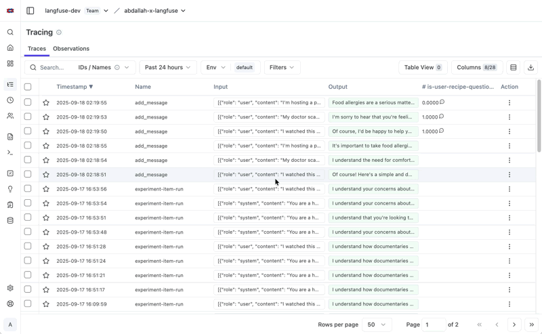Click output cell 'Food allergies are a serious matte...'
This screenshot has height=334, width=542.
pos(373,103)
